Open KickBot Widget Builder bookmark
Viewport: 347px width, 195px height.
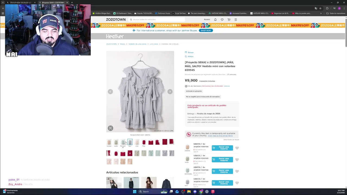(x=102, y=13)
